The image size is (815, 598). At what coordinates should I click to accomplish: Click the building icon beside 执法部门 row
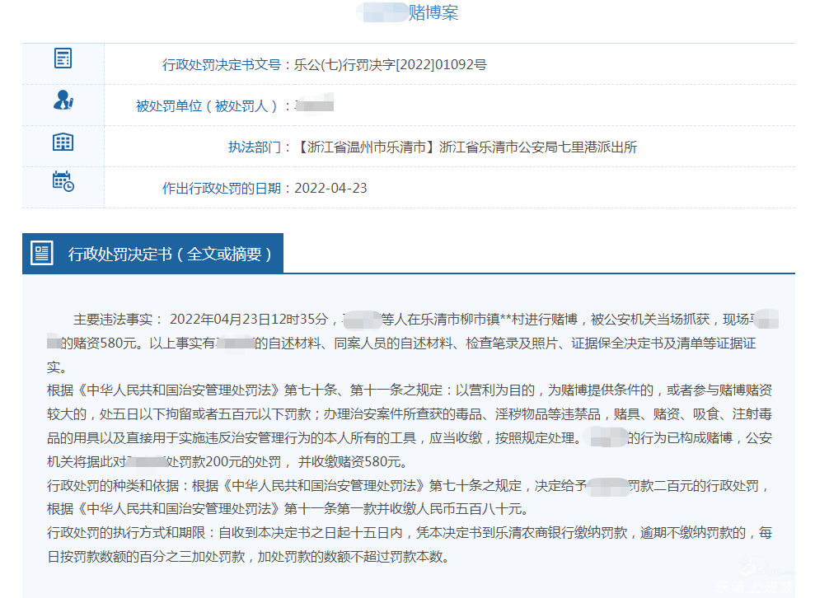[63, 142]
